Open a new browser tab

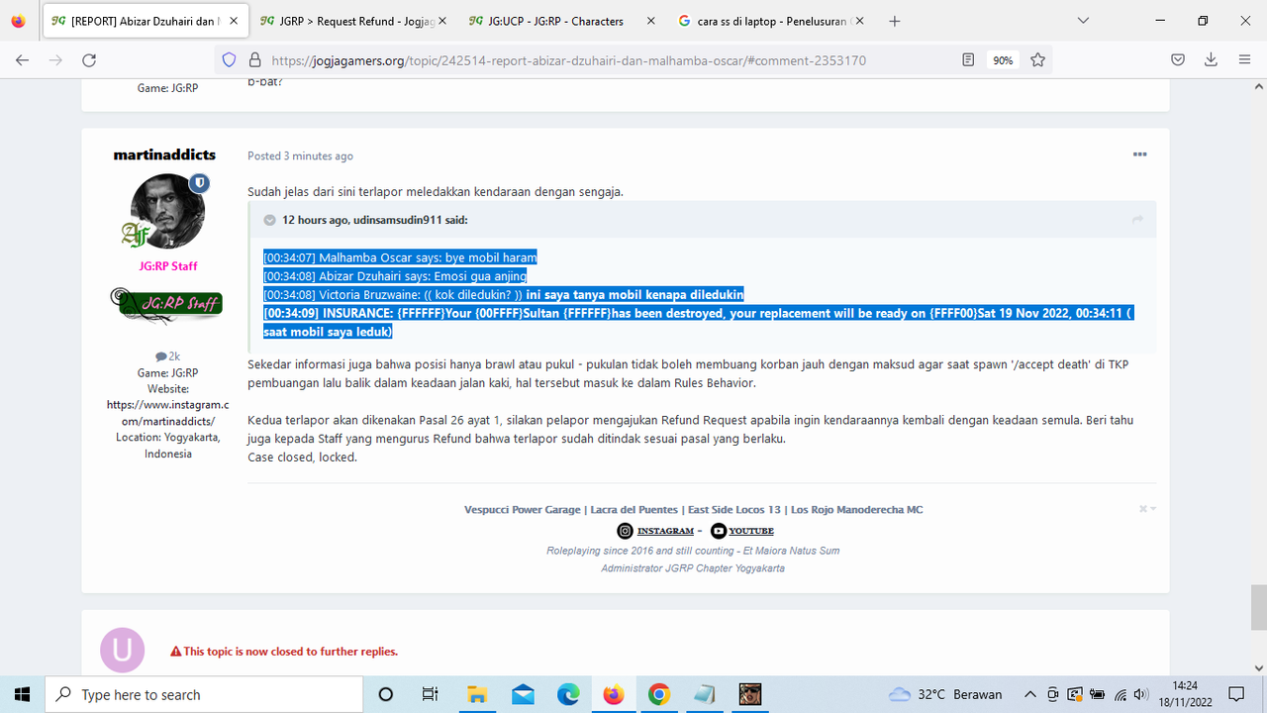coord(895,21)
